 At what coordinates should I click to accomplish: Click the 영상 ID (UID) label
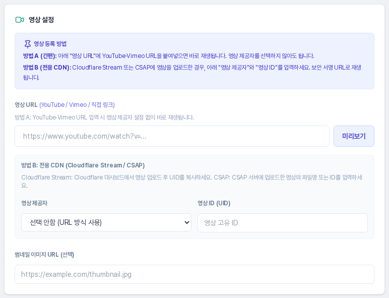pyautogui.click(x=214, y=203)
